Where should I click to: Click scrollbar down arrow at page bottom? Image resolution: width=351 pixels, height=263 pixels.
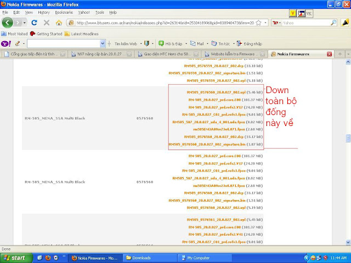(348, 242)
